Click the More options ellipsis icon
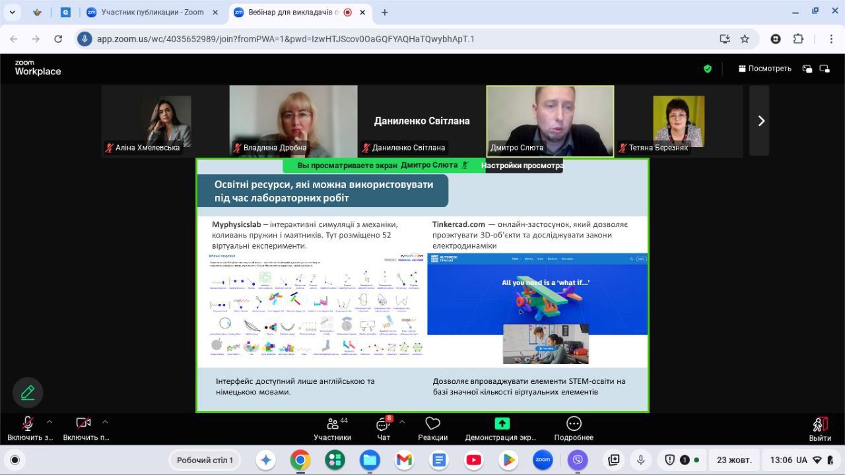Screen dimensions: 845x475 (x=574, y=424)
